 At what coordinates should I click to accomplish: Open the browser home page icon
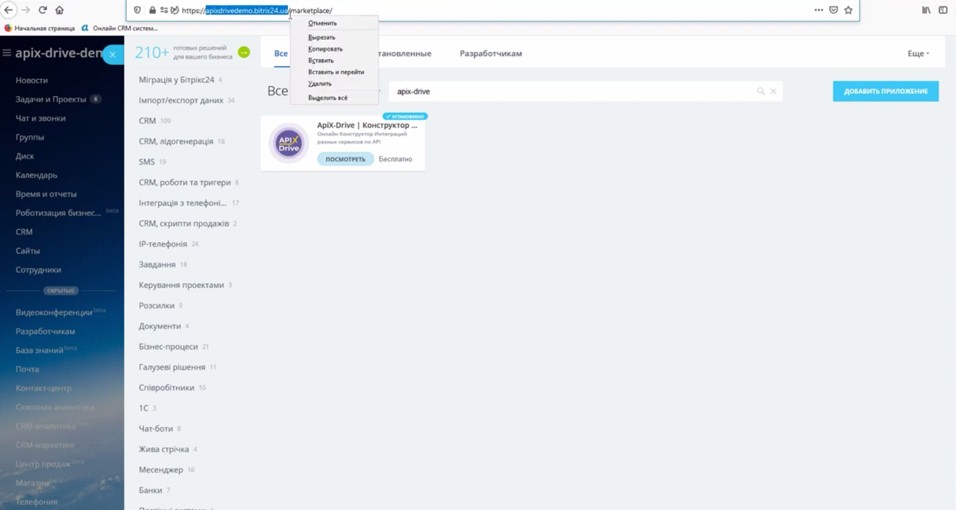pyautogui.click(x=59, y=10)
